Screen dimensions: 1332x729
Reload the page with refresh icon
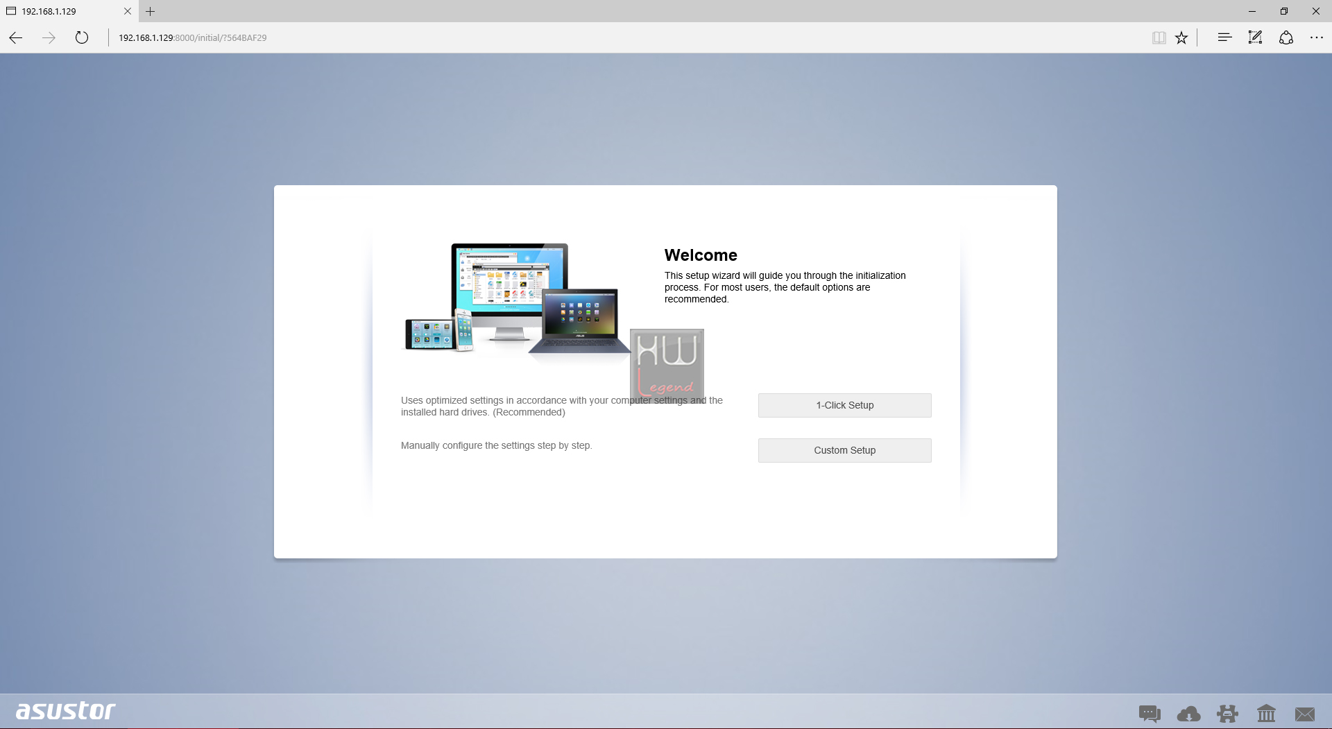82,37
